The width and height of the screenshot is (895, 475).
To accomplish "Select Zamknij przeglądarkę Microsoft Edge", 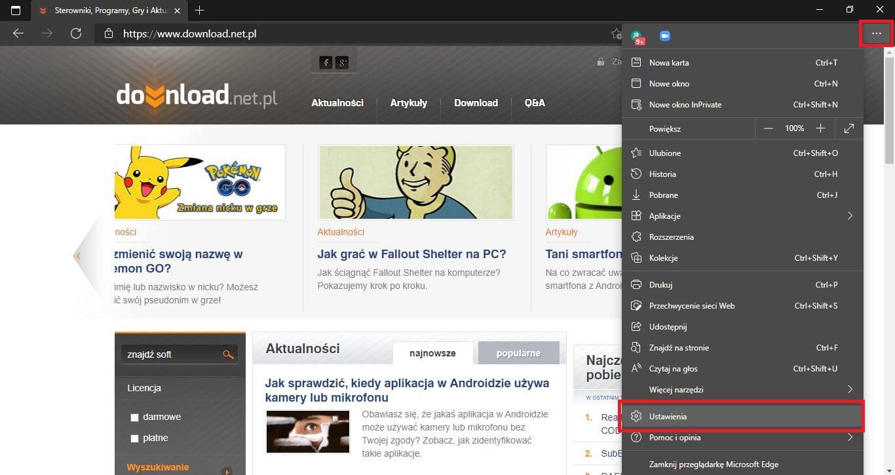I will 742,465.
